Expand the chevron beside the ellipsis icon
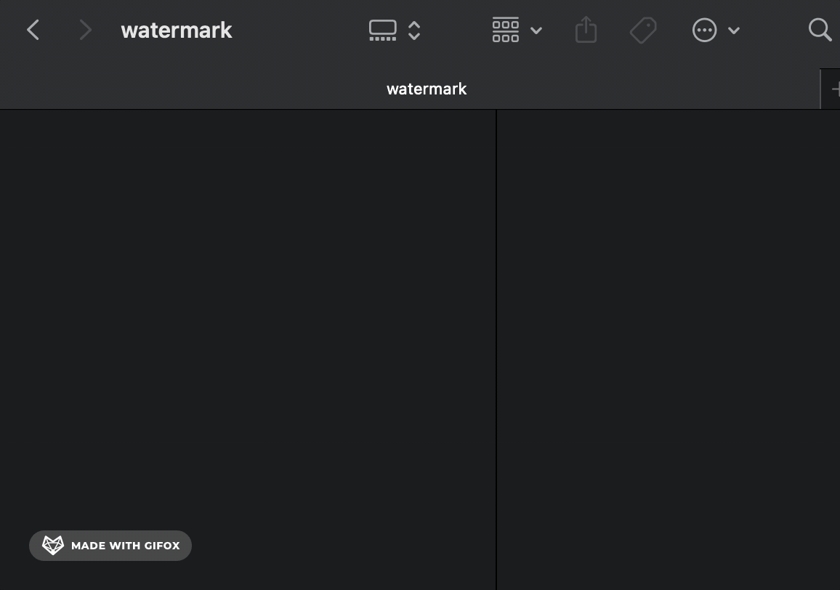This screenshot has height=590, width=840. (x=734, y=31)
